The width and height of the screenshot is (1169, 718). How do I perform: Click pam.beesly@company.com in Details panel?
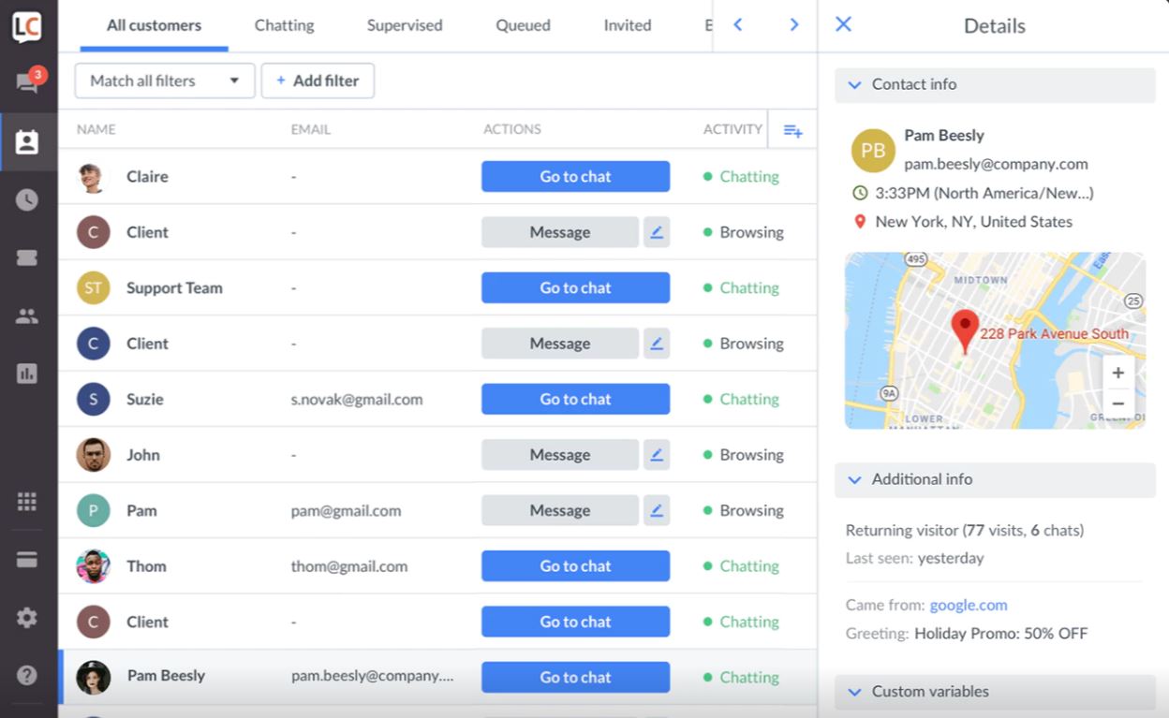pos(996,164)
